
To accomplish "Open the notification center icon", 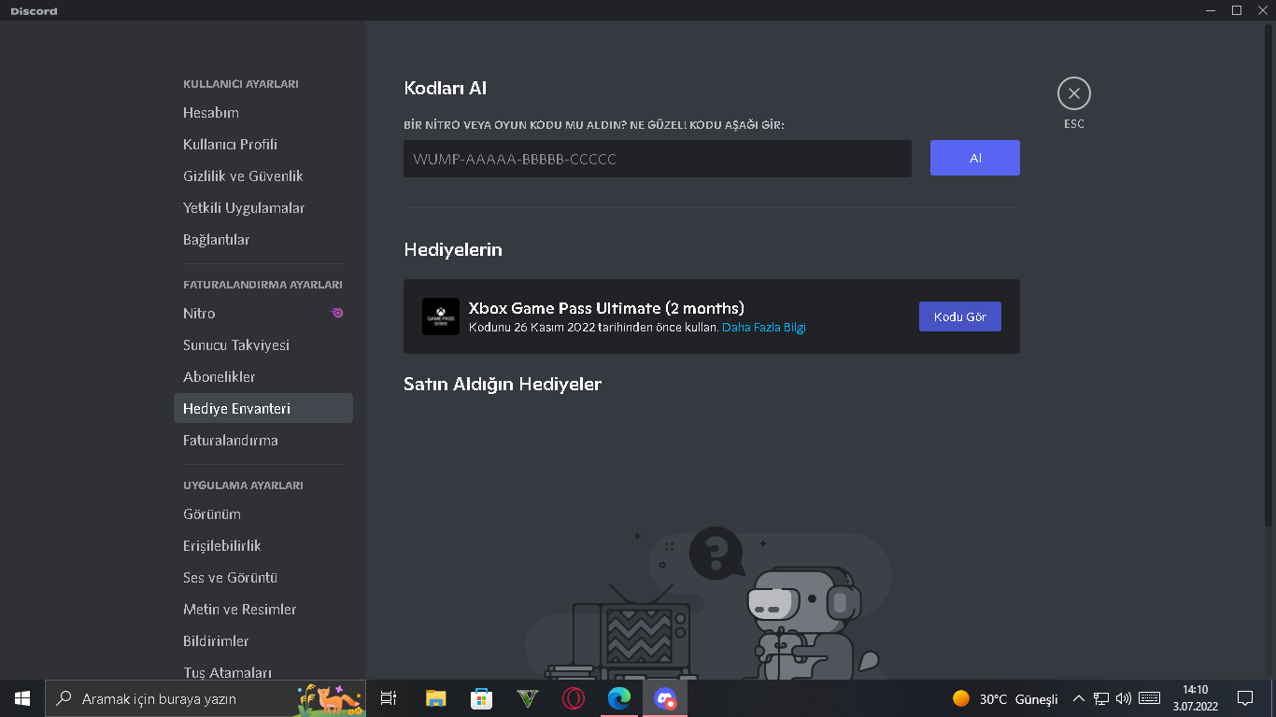I will [x=1245, y=698].
